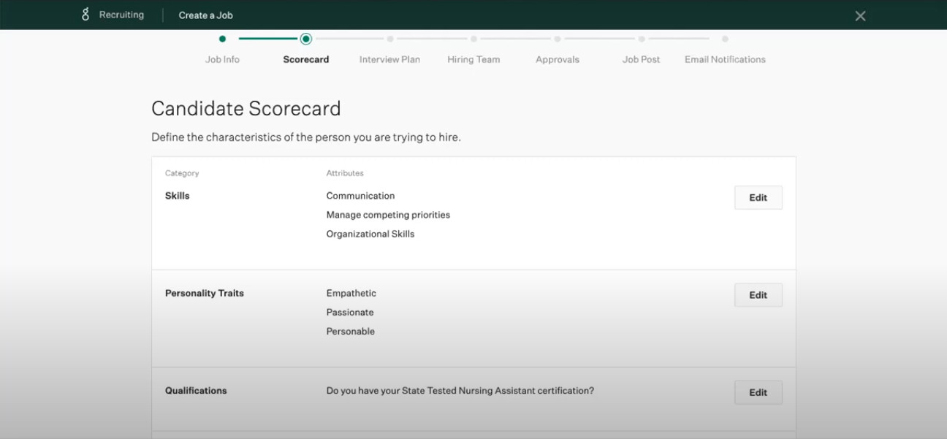Image resolution: width=947 pixels, height=439 pixels.
Task: Click the Interview Plan step dot
Action: point(390,39)
